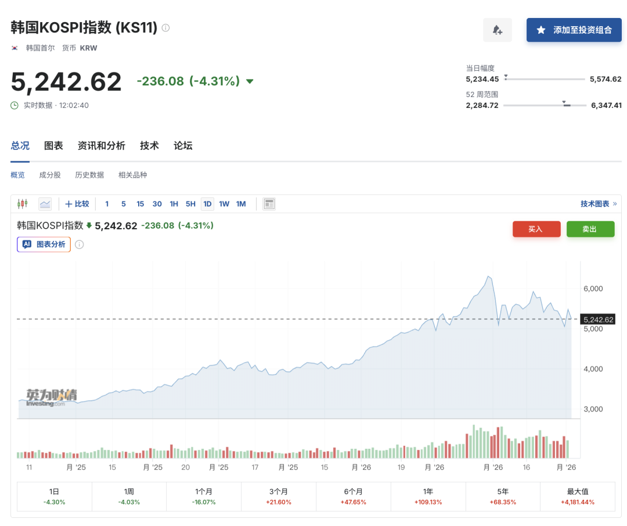Click the alert bell icon
Screen dimensions: 627x526
498,30
